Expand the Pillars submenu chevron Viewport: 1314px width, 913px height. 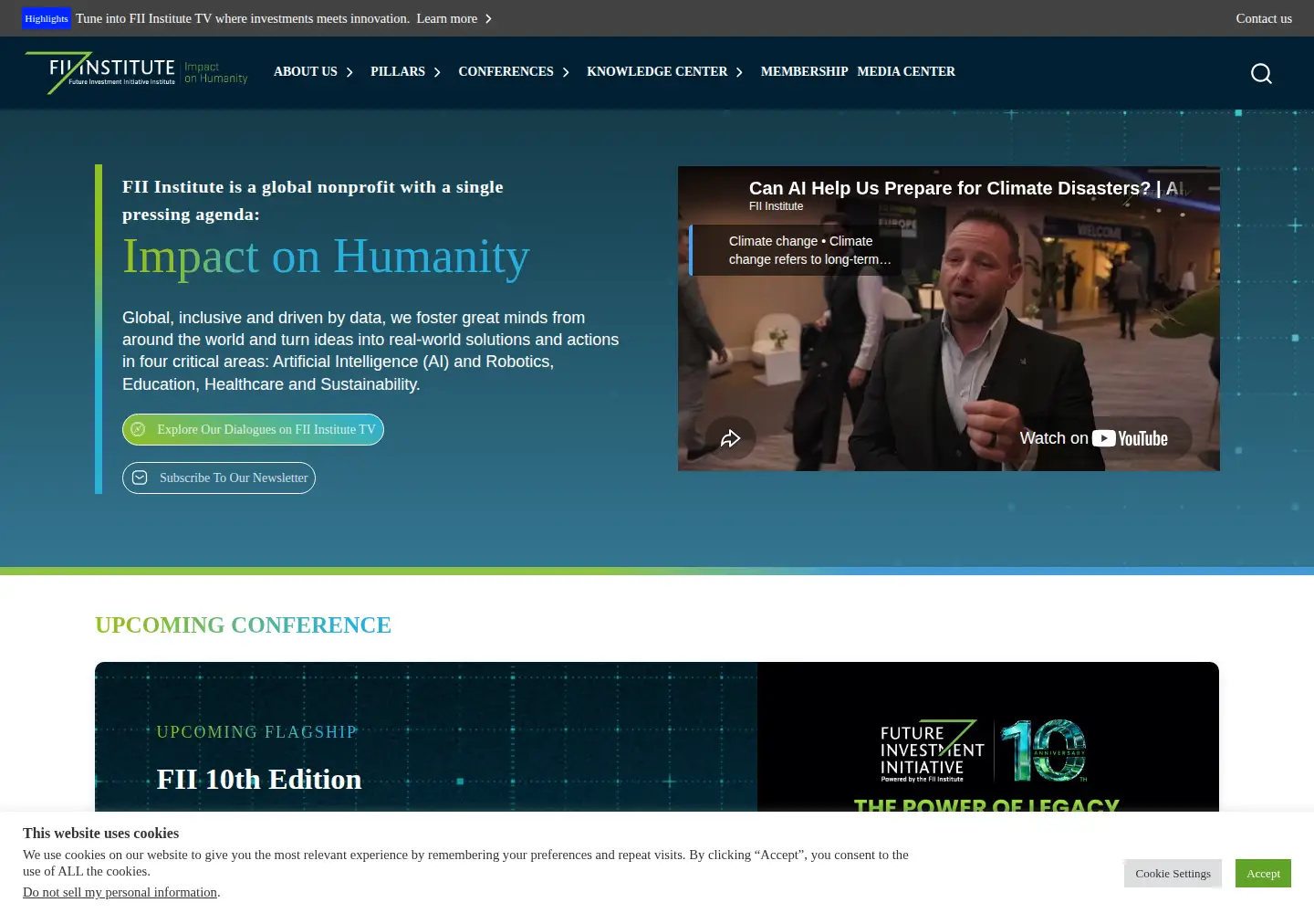tap(437, 72)
